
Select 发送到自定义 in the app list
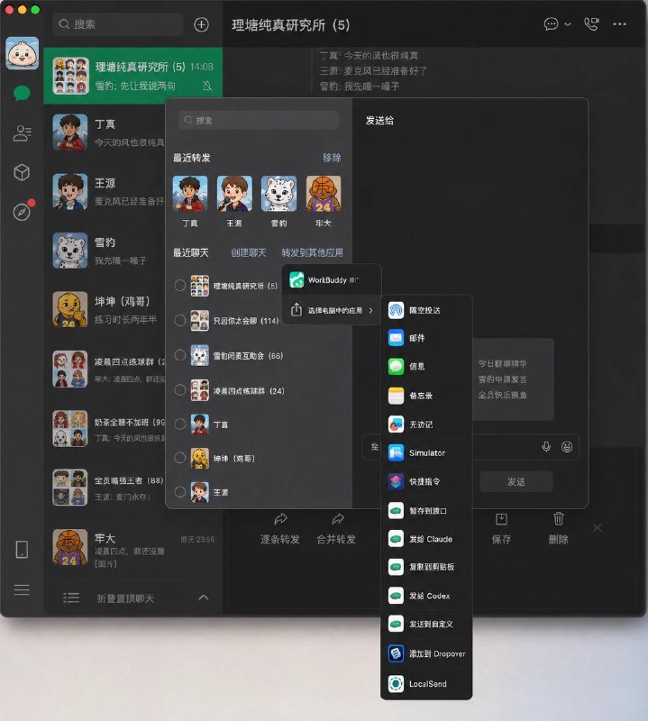pos(426,624)
